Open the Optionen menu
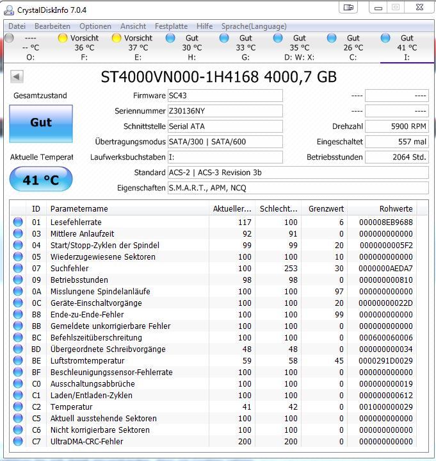Image resolution: width=436 pixels, height=461 pixels. 95,26
